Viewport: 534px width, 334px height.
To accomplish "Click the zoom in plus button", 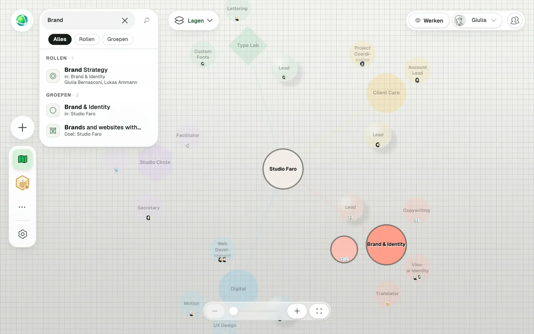I will pyautogui.click(x=297, y=311).
